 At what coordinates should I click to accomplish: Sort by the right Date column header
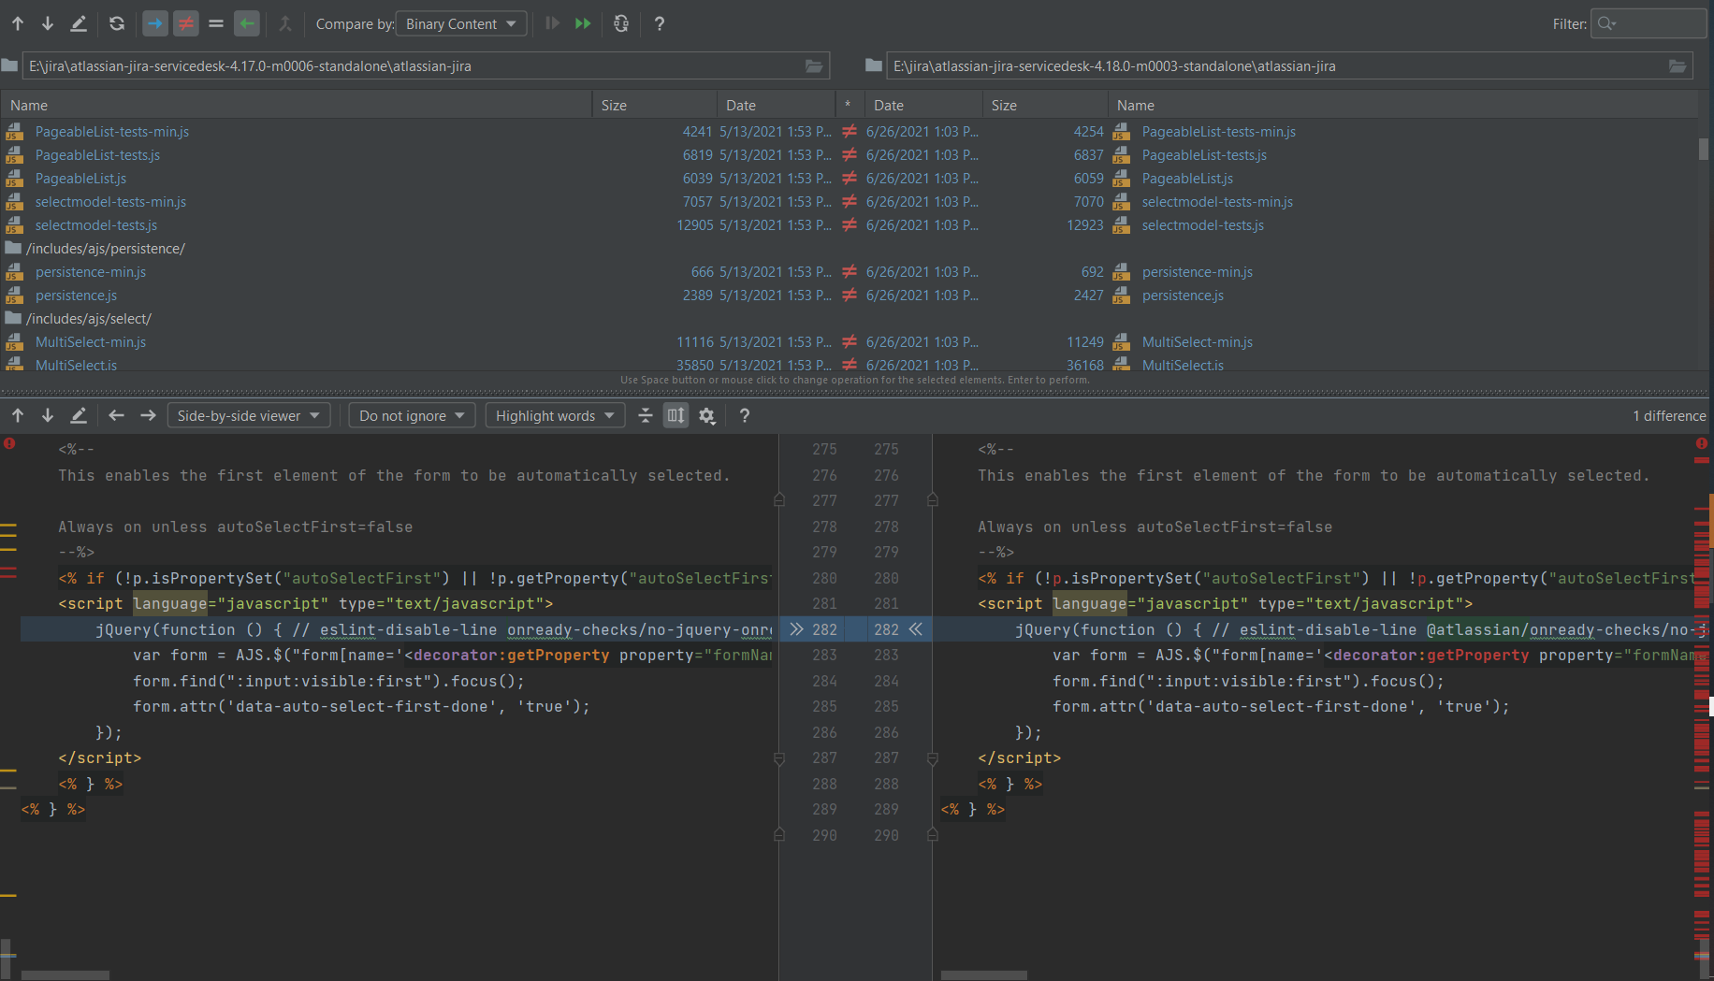(923, 105)
